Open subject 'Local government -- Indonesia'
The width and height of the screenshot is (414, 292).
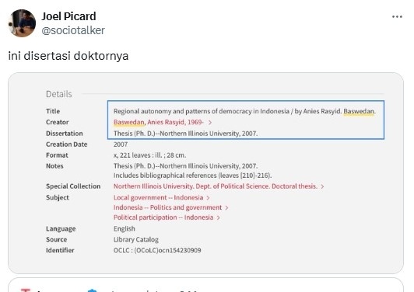point(159,198)
